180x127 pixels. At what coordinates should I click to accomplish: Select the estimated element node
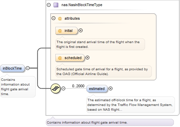tap(97, 89)
